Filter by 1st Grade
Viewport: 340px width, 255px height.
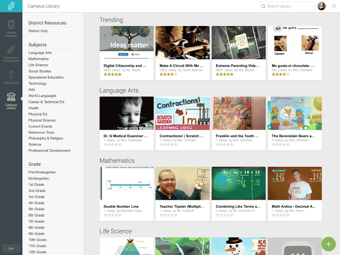pyautogui.click(x=36, y=185)
